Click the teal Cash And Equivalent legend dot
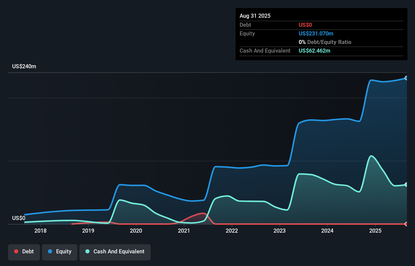This screenshot has height=266, width=415. pos(87,251)
